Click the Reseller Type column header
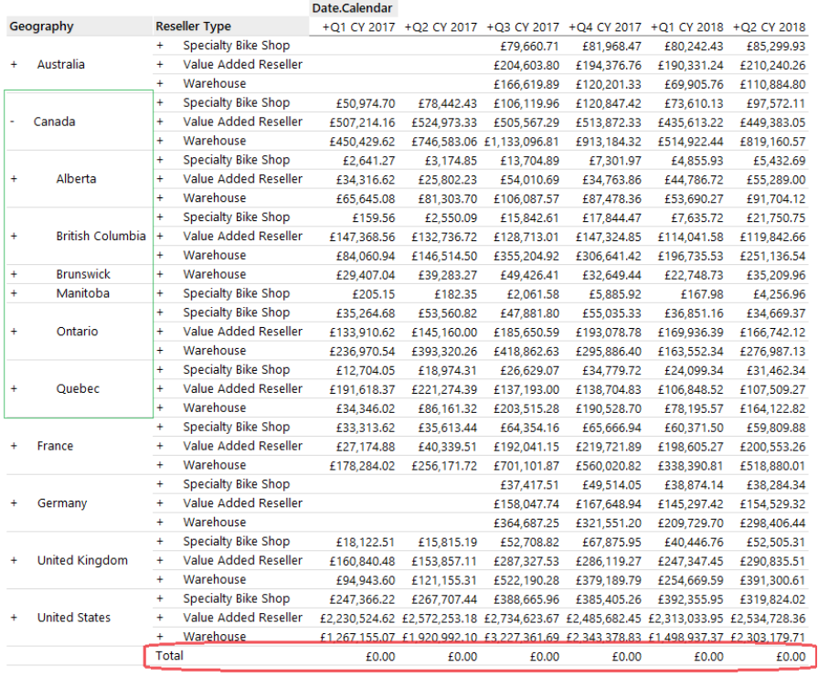This screenshot has width=829, height=677. tap(197, 26)
